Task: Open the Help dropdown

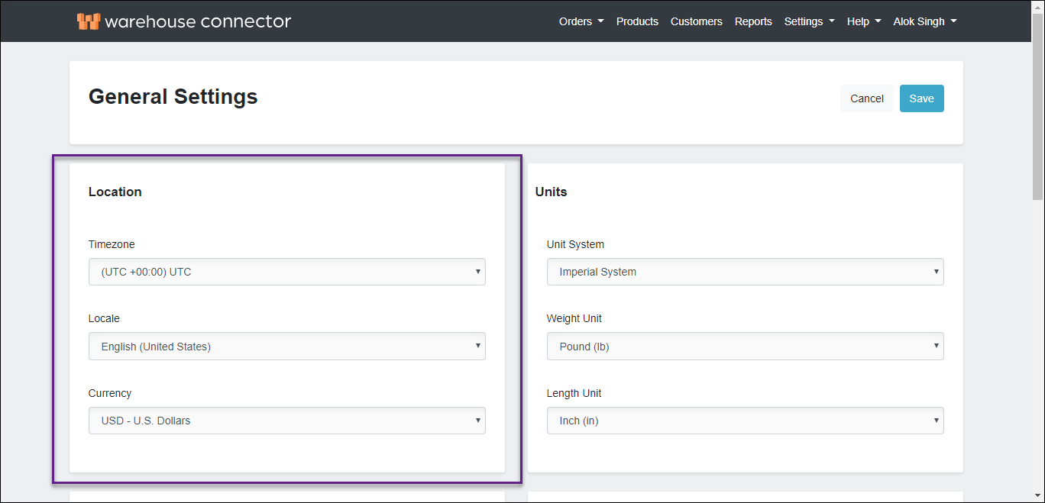Action: 863,21
